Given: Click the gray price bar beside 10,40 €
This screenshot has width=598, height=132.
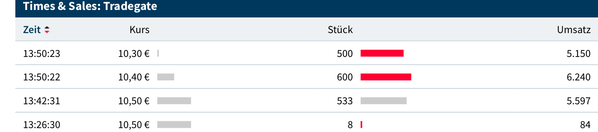Looking at the screenshot, I should point(166,77).
